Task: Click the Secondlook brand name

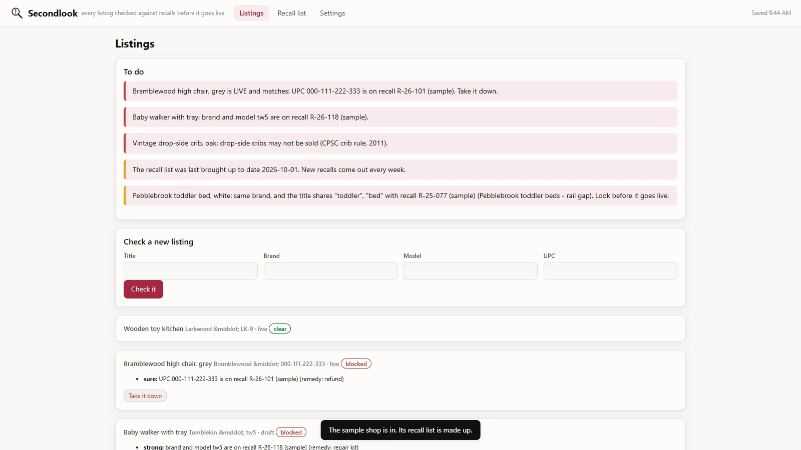Action: point(53,13)
